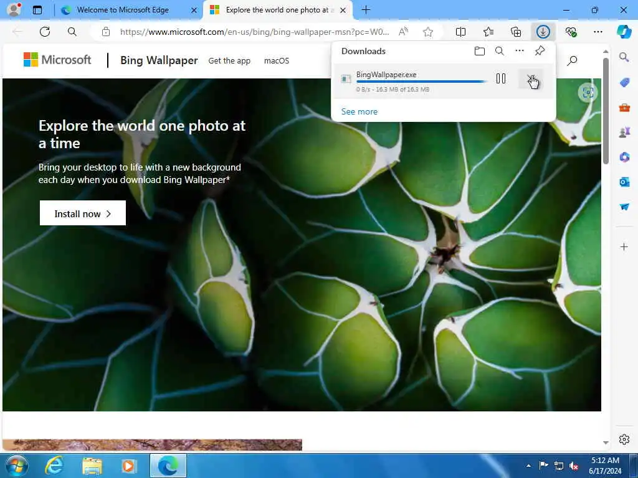Click the visual search icon on the image
The height and width of the screenshot is (478, 638).
pos(588,93)
